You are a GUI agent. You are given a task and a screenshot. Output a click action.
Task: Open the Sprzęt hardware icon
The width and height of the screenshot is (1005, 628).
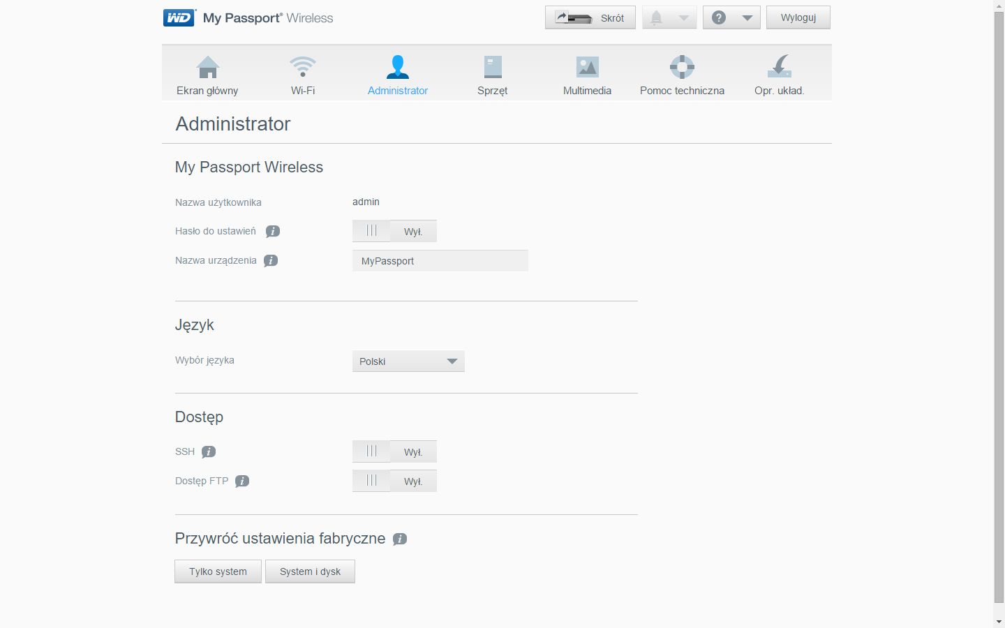(492, 68)
